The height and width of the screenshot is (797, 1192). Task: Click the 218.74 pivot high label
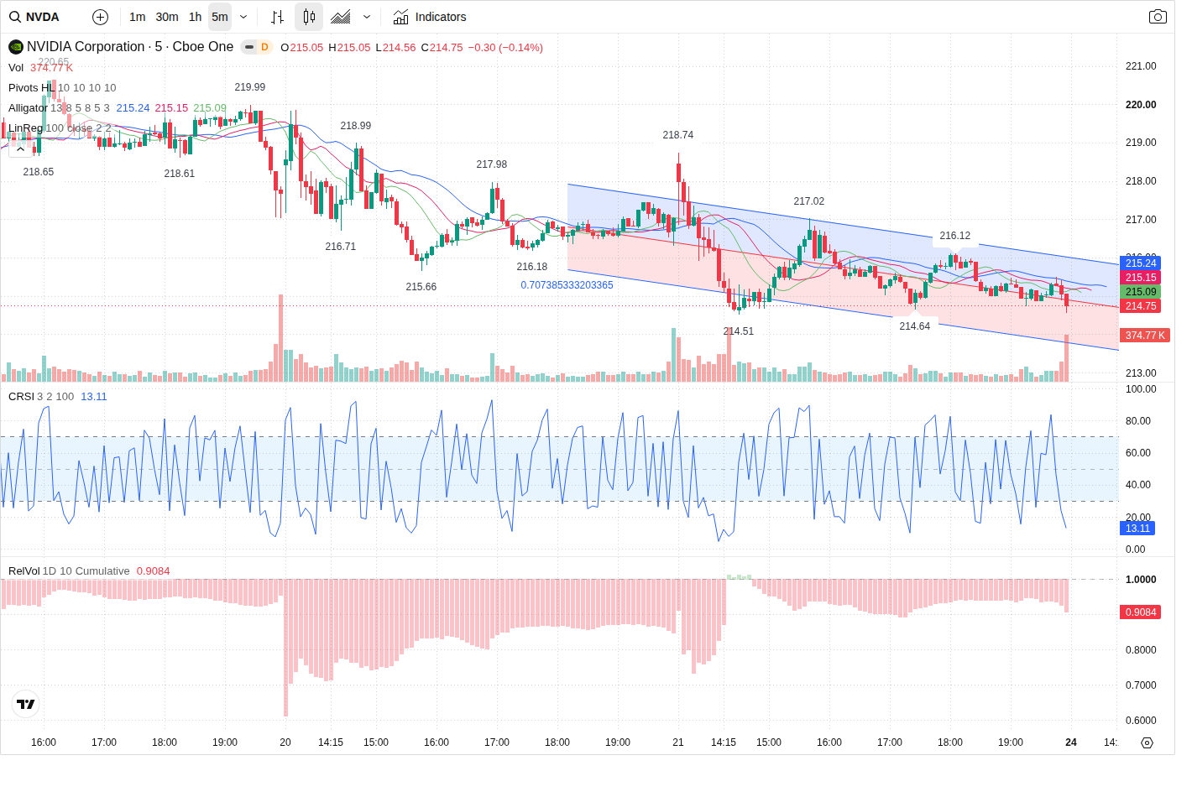pos(678,135)
